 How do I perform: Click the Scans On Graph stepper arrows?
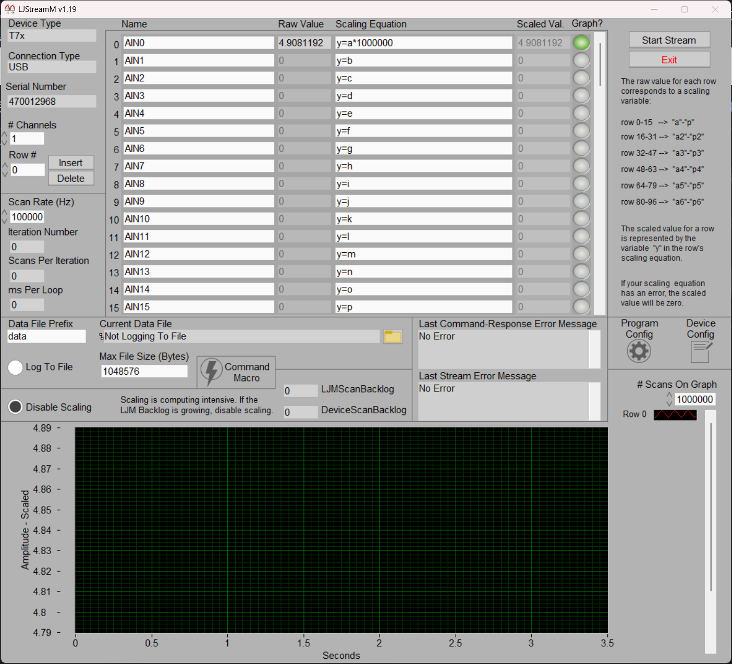[x=669, y=399]
